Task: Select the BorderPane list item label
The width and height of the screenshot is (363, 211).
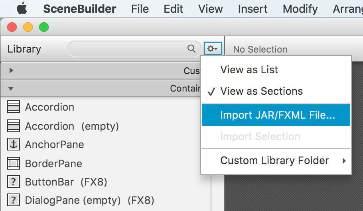Action: pos(53,164)
